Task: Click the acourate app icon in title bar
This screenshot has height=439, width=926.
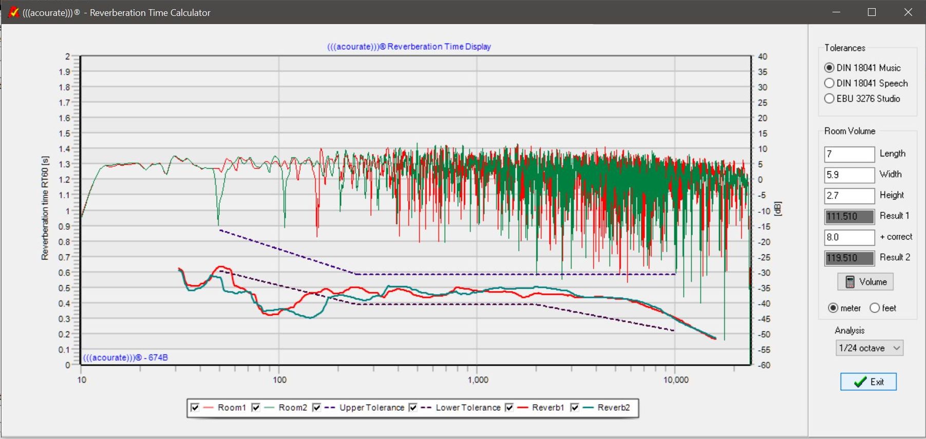Action: point(14,12)
